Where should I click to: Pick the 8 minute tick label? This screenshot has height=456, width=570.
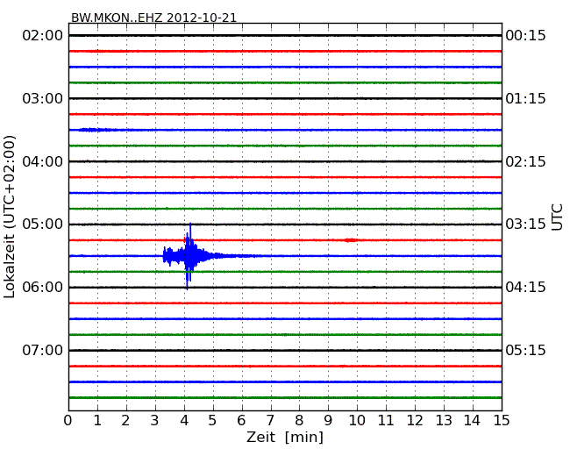[x=299, y=420]
